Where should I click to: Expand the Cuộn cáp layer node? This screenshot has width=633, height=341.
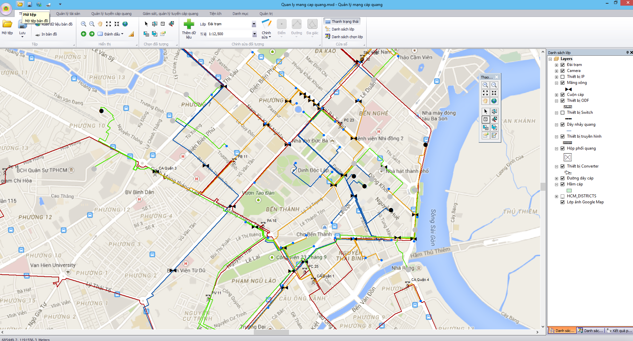pos(556,95)
